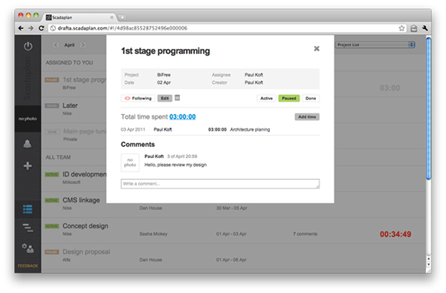The image size is (446, 293).
Task: Set task status to Paused
Action: point(289,98)
